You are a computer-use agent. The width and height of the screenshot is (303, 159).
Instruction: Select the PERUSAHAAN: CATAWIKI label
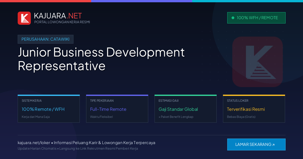(45, 39)
